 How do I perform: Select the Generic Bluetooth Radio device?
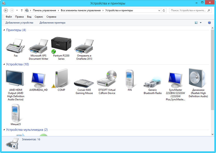coord(152,83)
